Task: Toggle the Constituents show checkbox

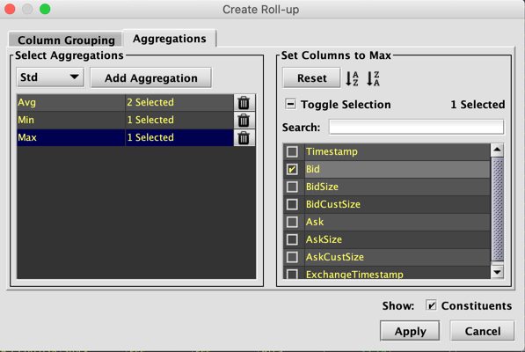Action: (431, 305)
